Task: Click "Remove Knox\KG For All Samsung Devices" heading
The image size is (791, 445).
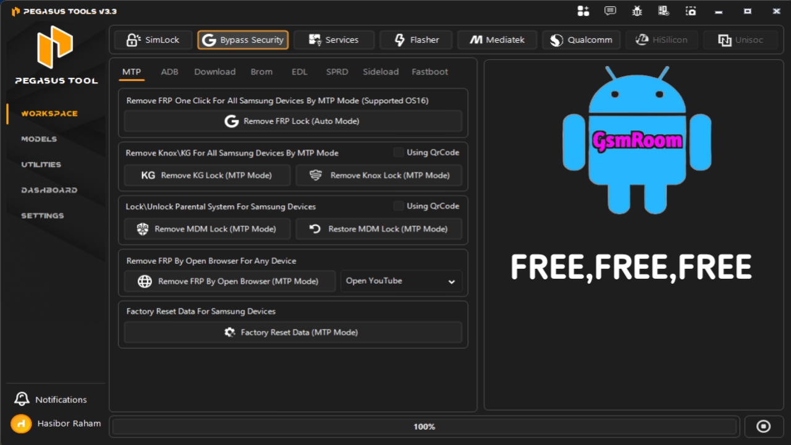Action: click(232, 153)
